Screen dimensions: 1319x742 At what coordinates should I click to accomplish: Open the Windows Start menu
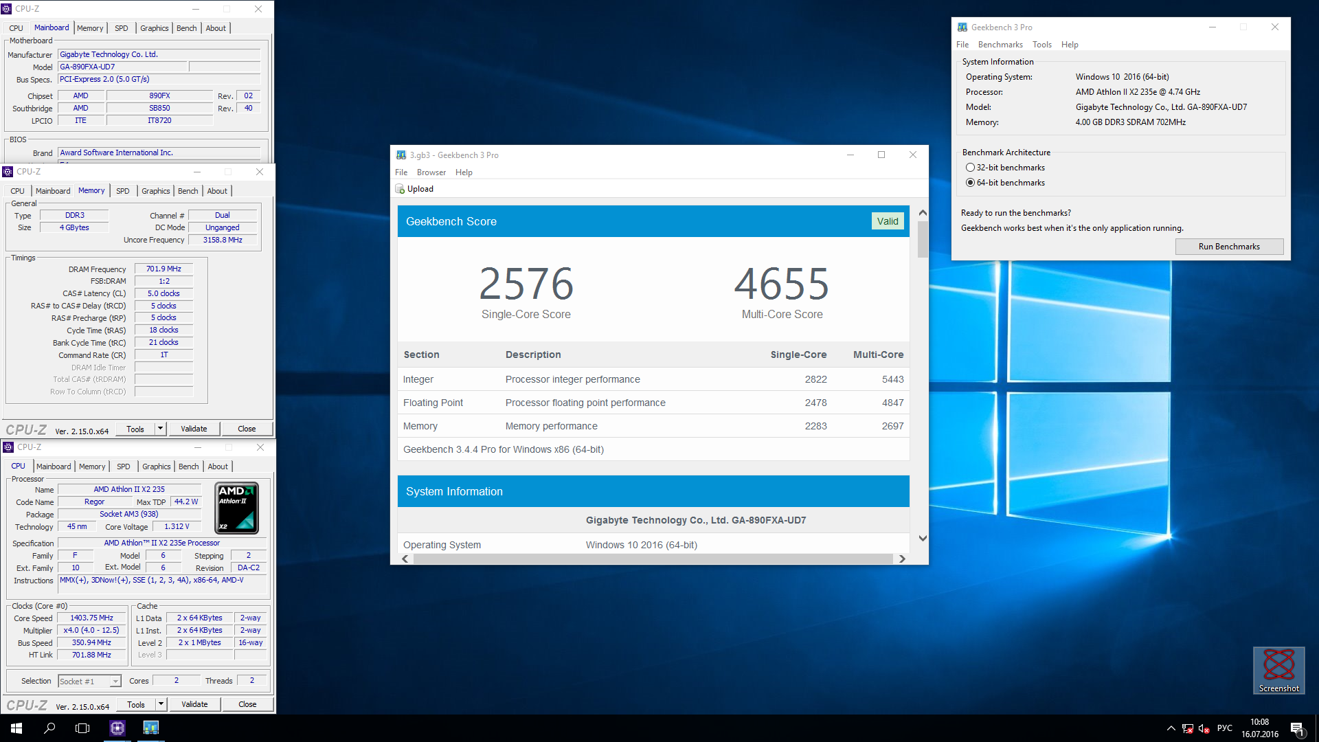16,728
